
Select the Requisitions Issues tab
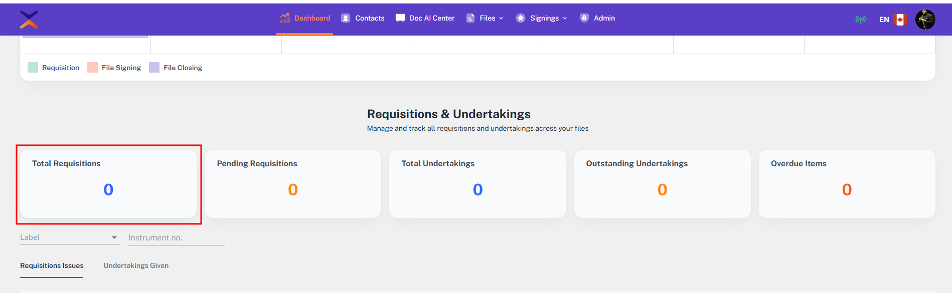pyautogui.click(x=52, y=266)
